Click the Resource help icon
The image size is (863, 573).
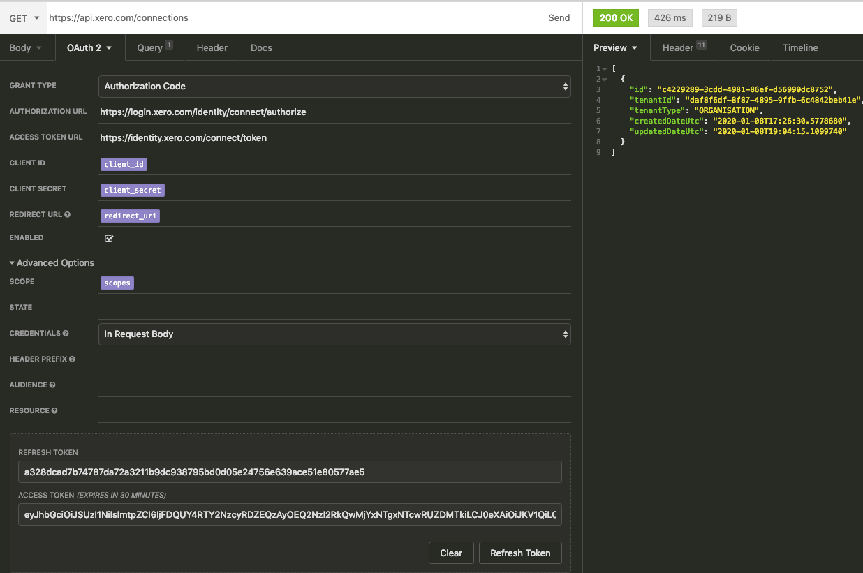54,411
